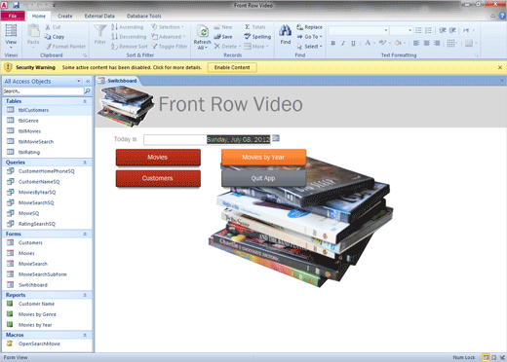Click the Enable Content button

(232, 67)
